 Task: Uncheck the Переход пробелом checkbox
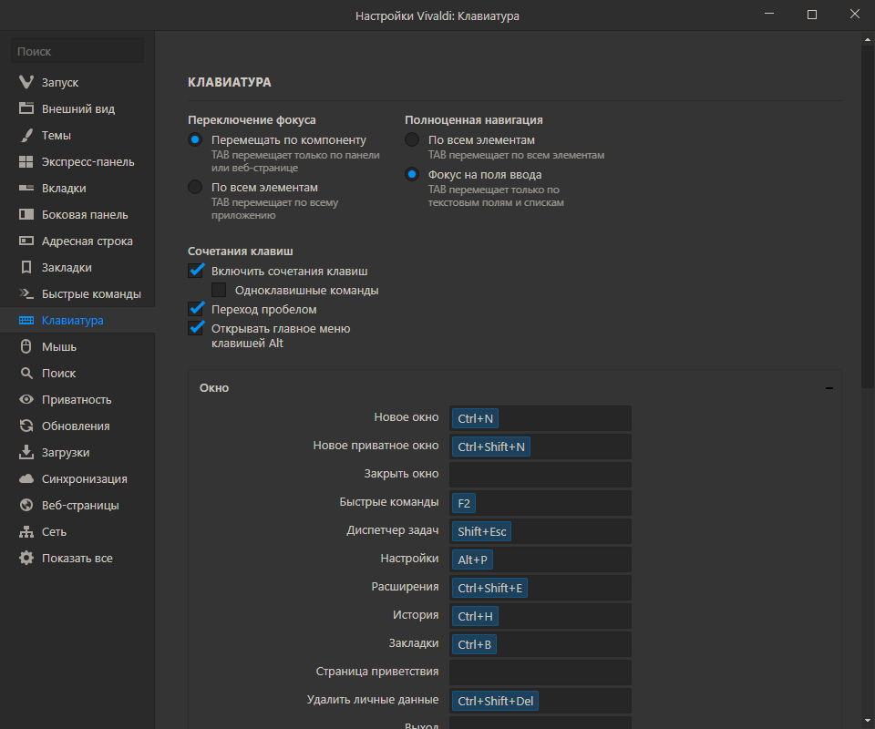[x=196, y=310]
